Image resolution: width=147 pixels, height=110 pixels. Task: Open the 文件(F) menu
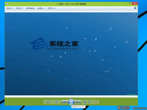9,8
